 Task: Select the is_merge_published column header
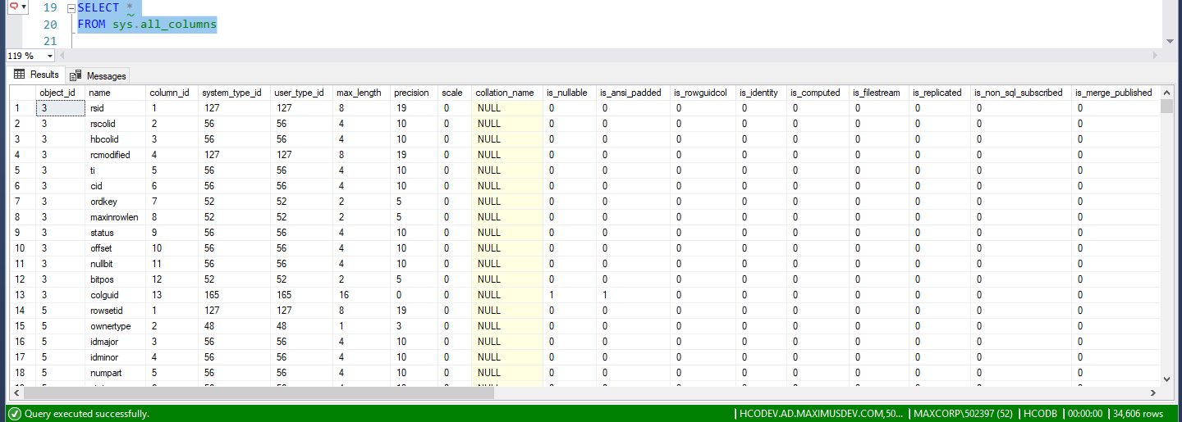tap(1115, 93)
